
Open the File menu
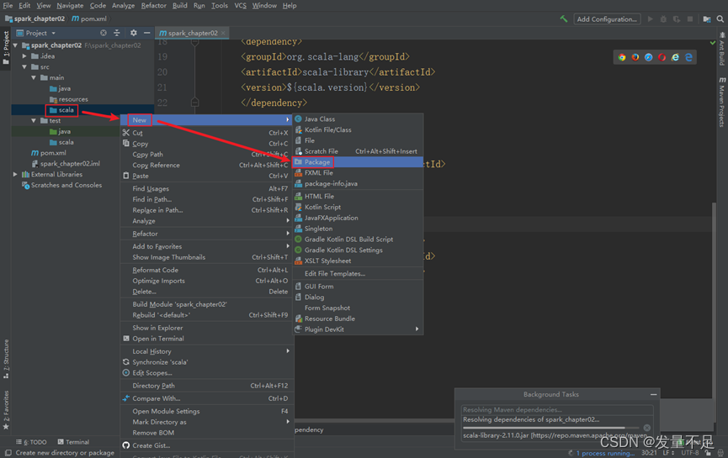tap(8, 6)
